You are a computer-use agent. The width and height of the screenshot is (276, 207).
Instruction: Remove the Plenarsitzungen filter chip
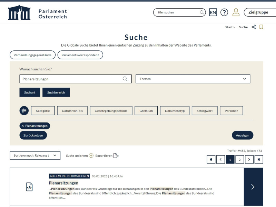23,126
